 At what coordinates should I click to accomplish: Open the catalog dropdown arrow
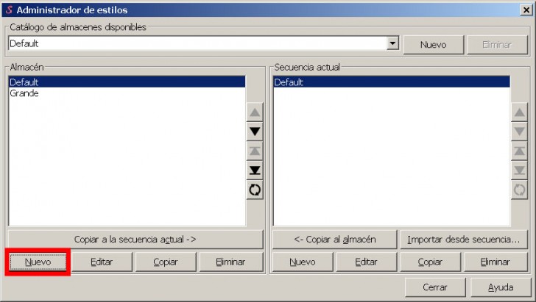[x=392, y=44]
